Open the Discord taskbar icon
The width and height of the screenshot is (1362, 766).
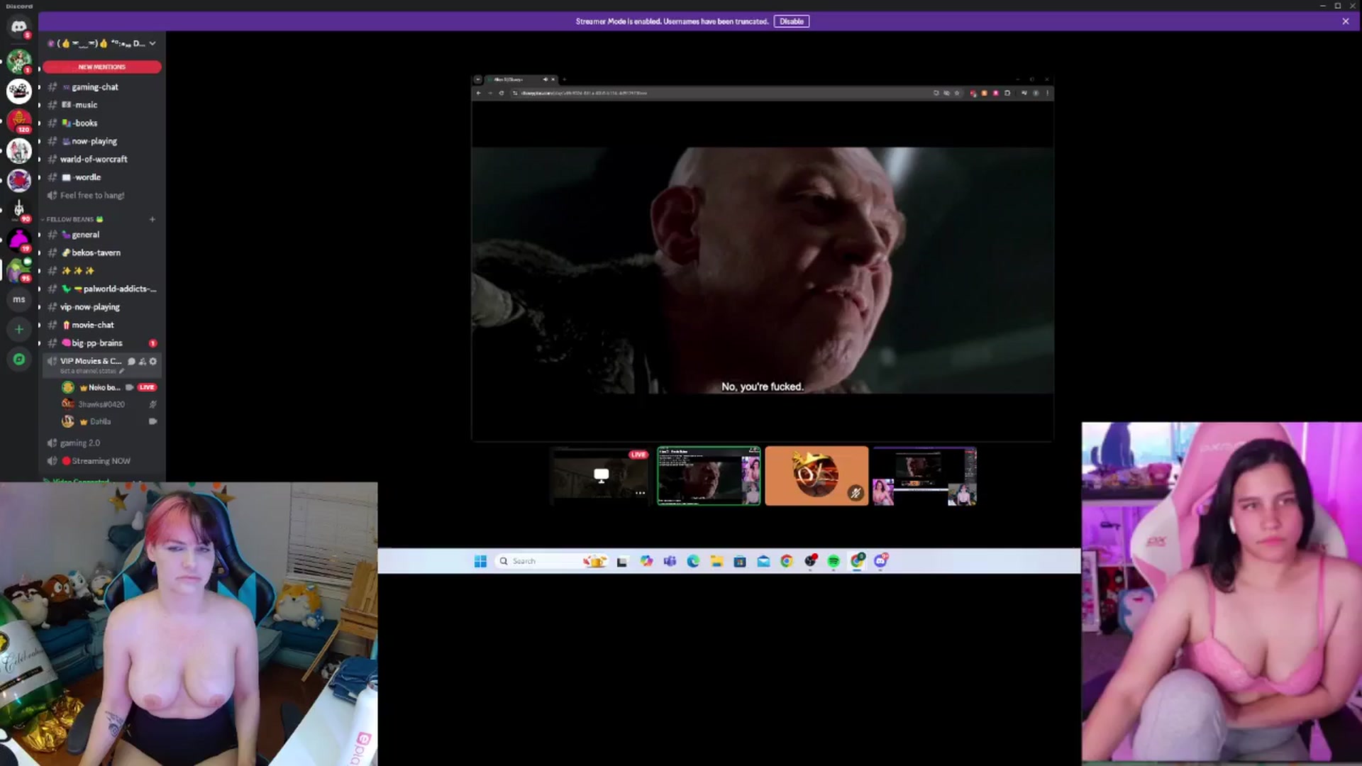880,561
